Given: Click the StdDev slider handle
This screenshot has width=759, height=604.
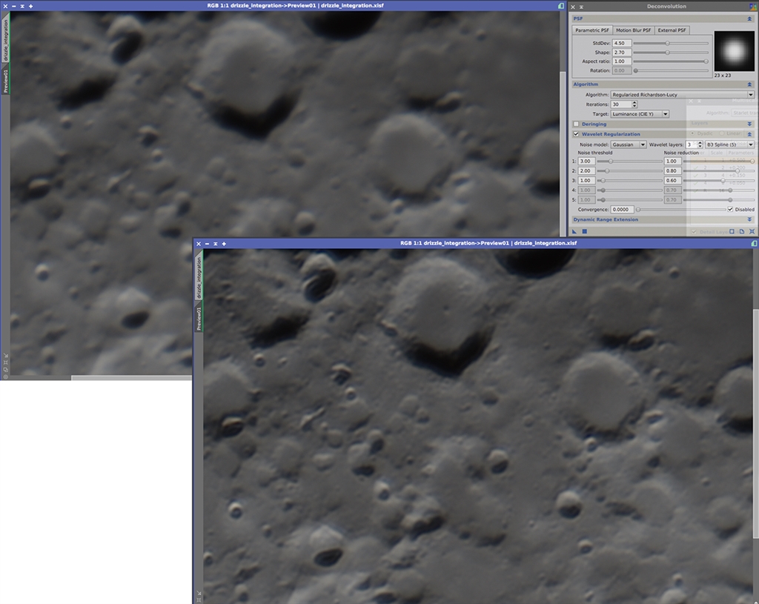Looking at the screenshot, I should [x=667, y=43].
